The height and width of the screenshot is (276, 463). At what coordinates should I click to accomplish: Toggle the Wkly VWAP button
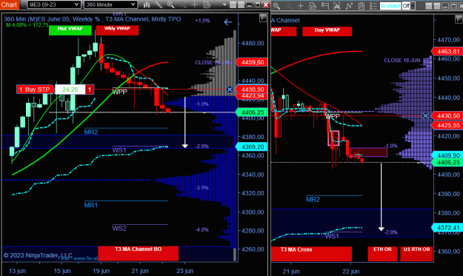point(117,30)
